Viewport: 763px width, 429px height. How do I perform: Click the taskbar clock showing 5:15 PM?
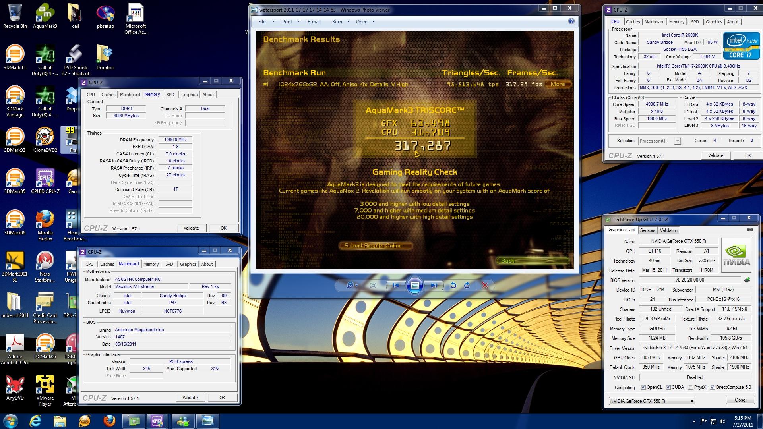point(743,421)
